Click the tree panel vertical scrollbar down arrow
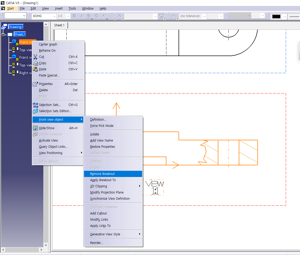 coord(46,245)
